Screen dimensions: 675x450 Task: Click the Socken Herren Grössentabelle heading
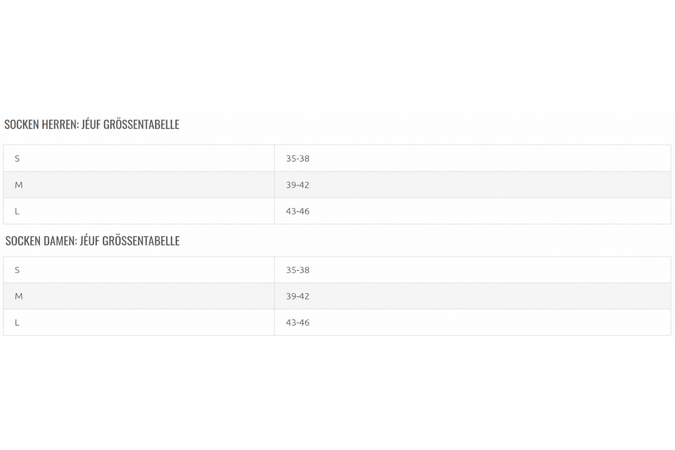click(92, 124)
